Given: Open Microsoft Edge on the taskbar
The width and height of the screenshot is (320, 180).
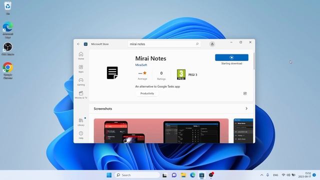Looking at the screenshot, I should click(192, 175).
